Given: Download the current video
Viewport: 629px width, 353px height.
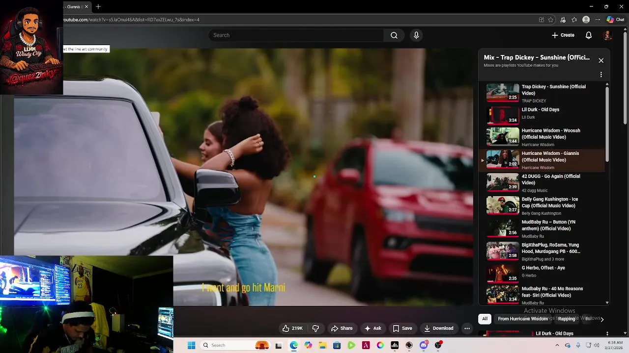Looking at the screenshot, I should 438,328.
